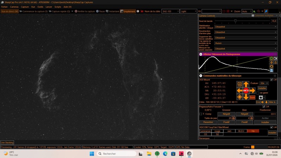Click the Empilement button in the toolbar
This screenshot has width=281, height=158.
[128, 11]
